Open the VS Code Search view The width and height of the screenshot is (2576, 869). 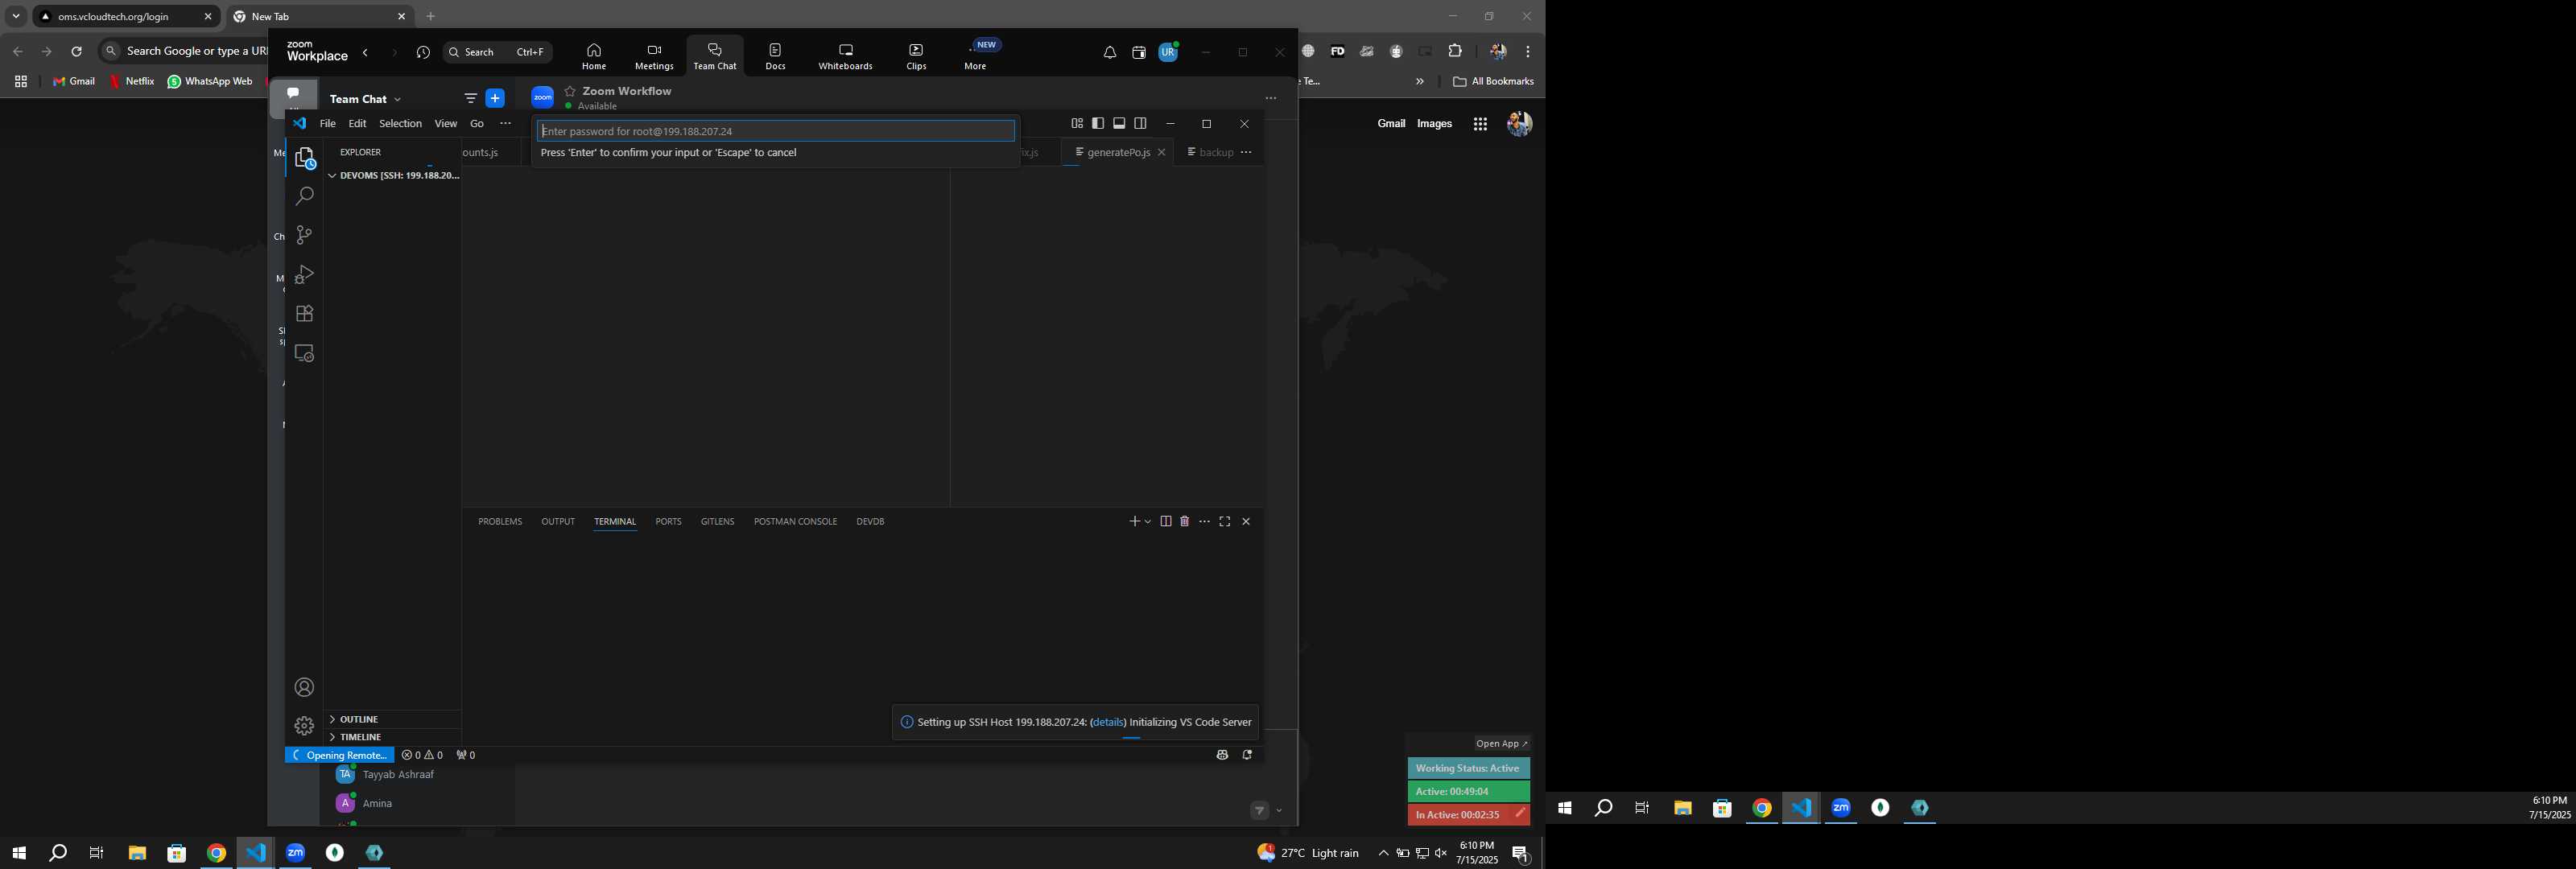[304, 196]
